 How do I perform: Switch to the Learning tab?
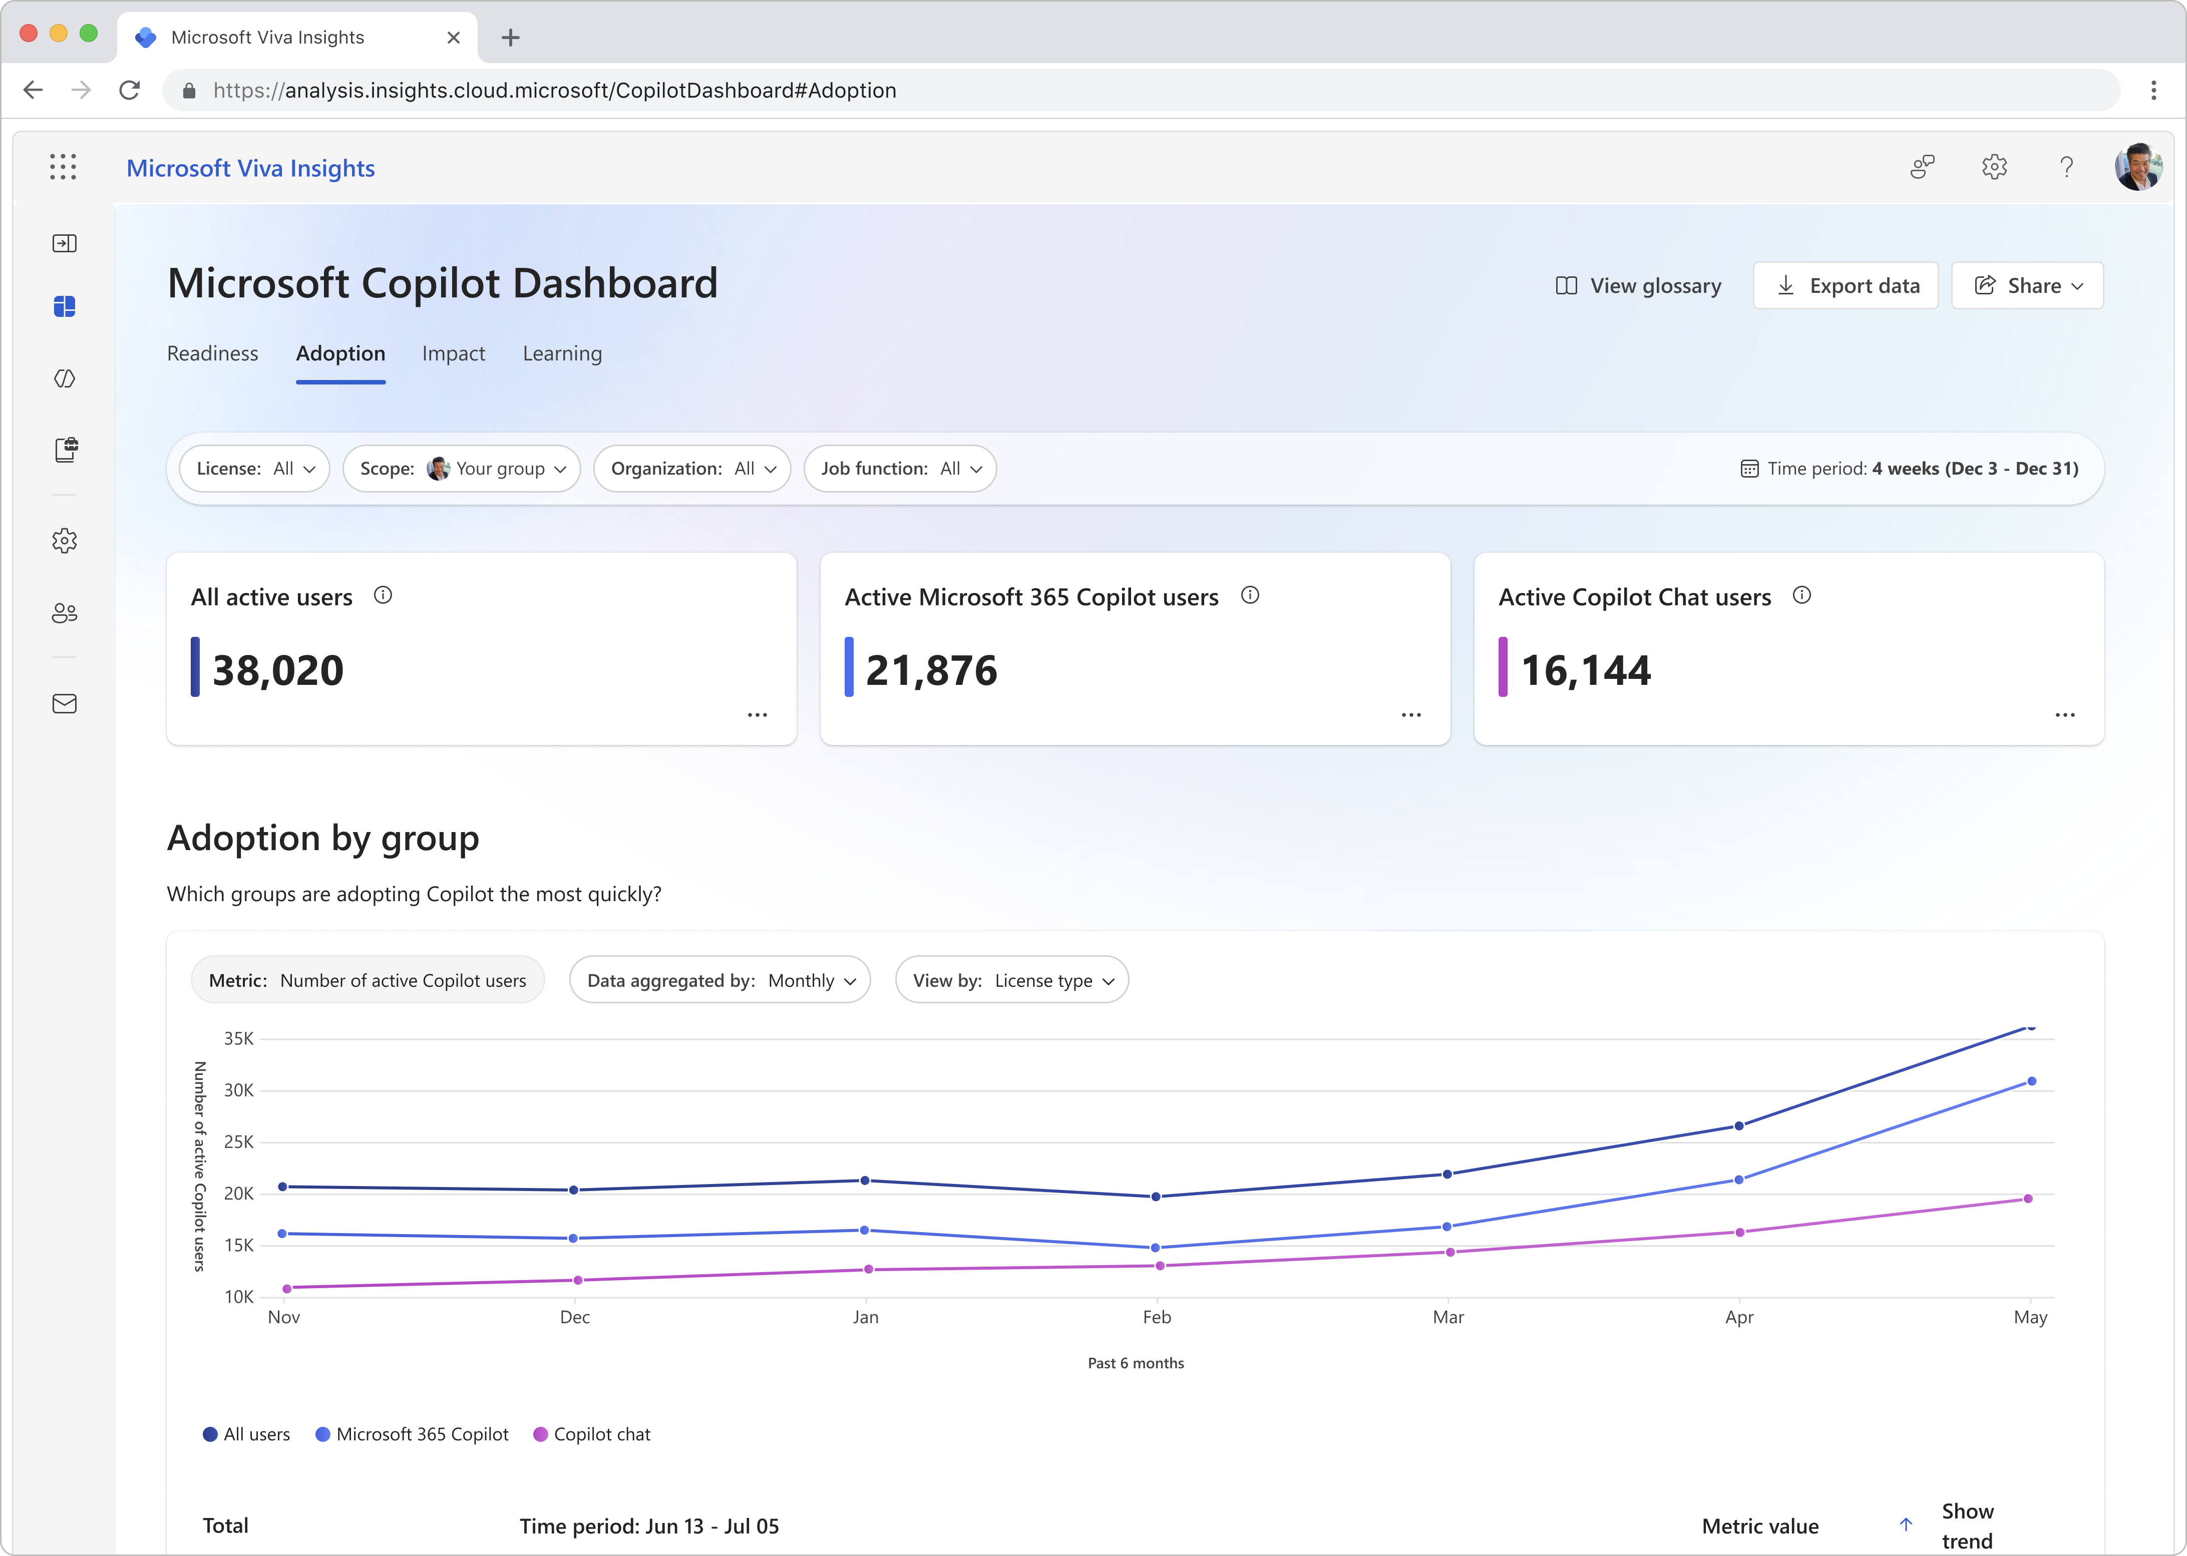562,353
